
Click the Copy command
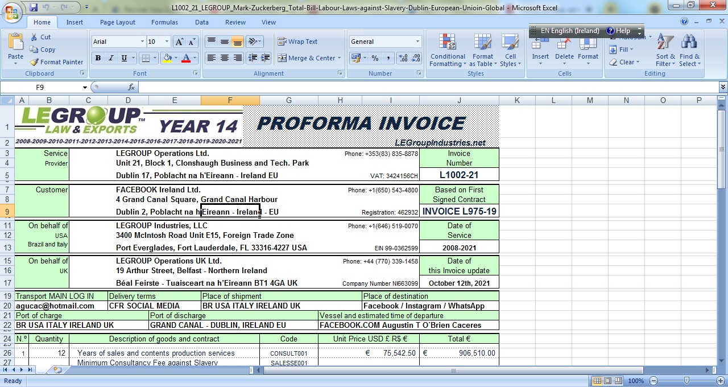tap(43, 50)
